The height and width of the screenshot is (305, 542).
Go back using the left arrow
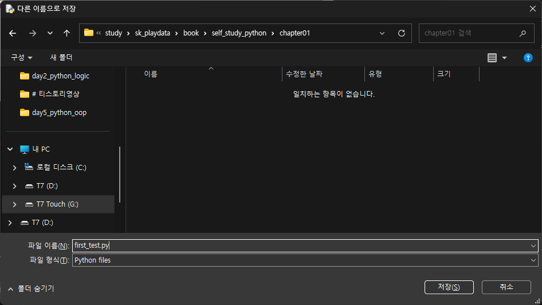point(13,33)
